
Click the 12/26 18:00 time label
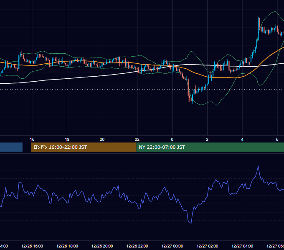coord(67,246)
